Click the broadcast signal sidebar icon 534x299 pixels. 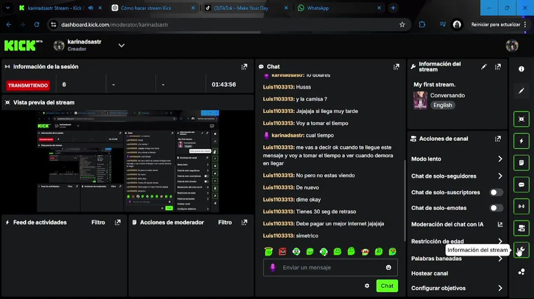coord(522,206)
